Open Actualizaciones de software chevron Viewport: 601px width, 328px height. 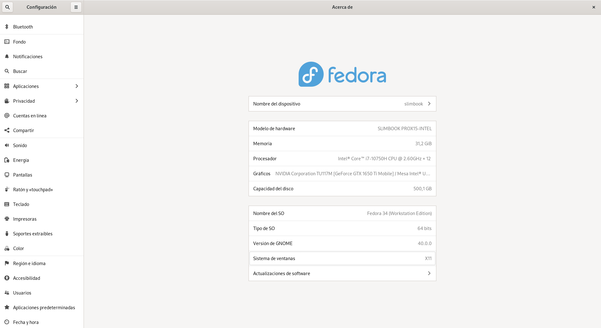coord(429,273)
